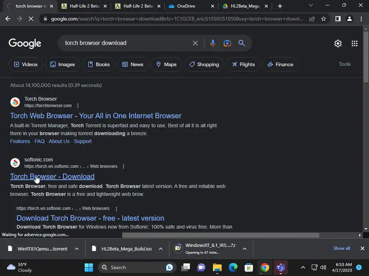
Task: Filter results by Shopping
Action: click(x=204, y=64)
